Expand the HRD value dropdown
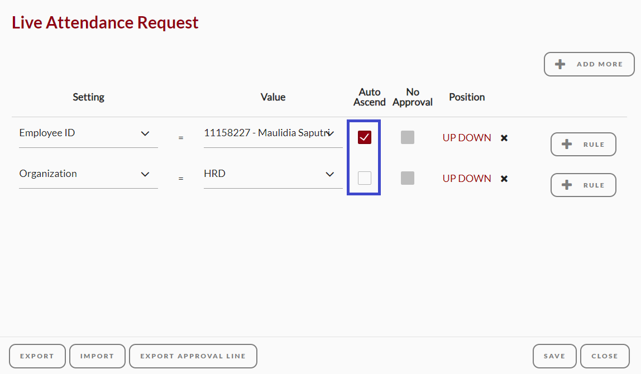This screenshot has height=374, width=641. 273,175
